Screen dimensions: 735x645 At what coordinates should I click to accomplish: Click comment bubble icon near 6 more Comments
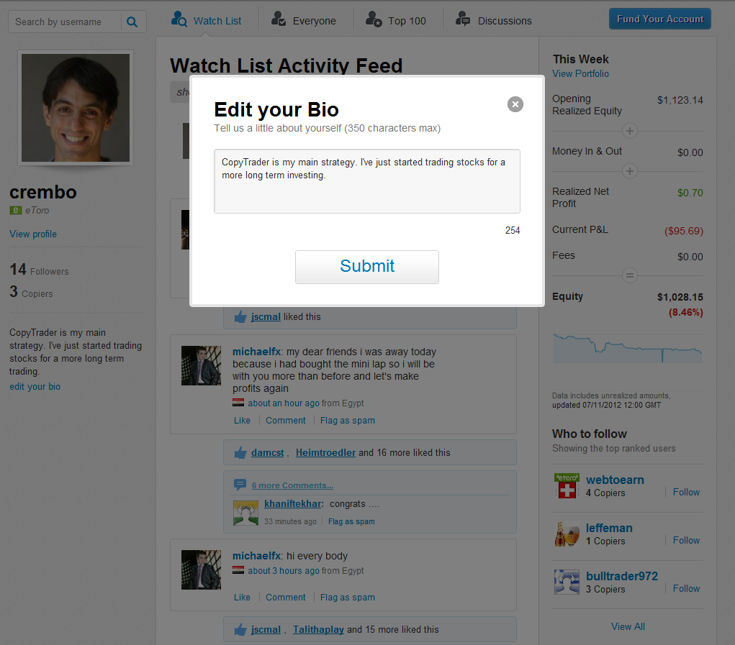click(x=240, y=485)
